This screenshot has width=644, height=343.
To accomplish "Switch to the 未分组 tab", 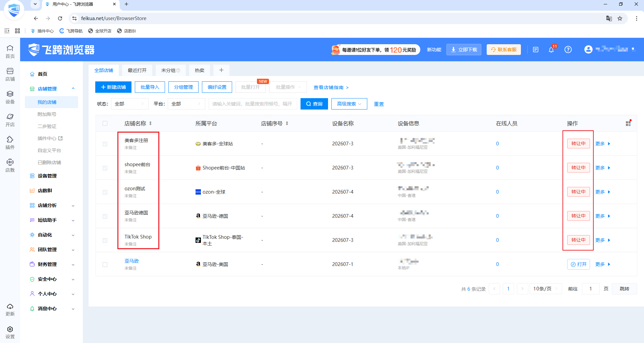I will (x=170, y=70).
